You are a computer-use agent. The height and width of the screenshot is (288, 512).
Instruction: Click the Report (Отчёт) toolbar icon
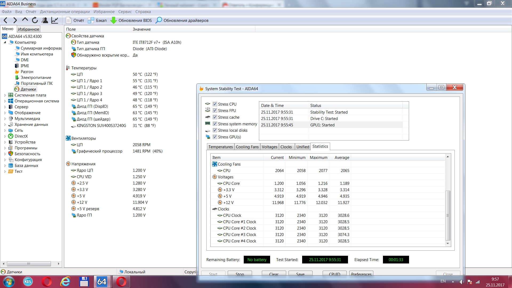[x=69, y=20]
